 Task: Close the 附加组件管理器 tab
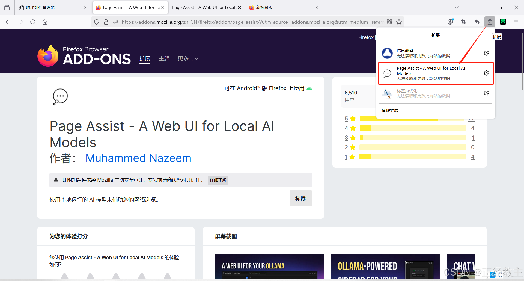(86, 8)
